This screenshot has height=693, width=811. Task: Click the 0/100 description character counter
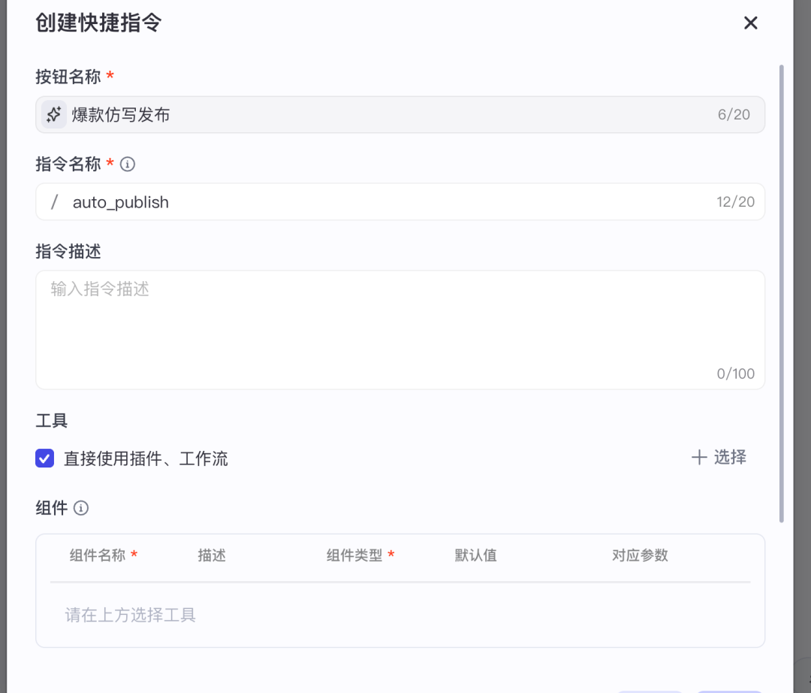click(x=735, y=374)
